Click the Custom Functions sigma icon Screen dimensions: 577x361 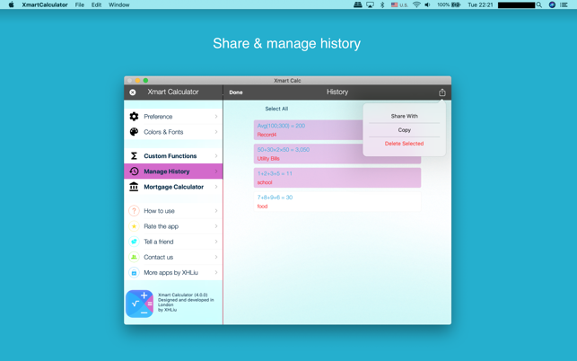[x=134, y=156]
